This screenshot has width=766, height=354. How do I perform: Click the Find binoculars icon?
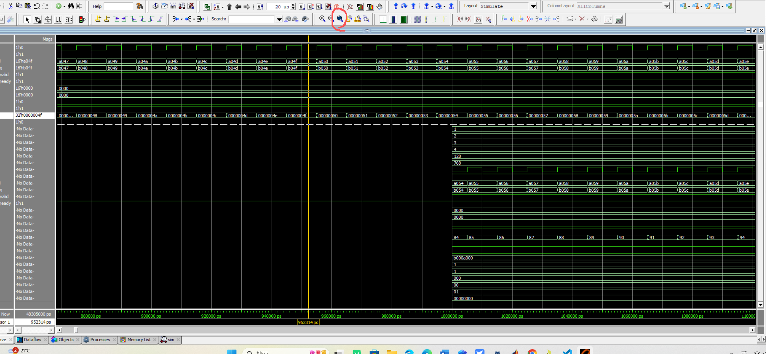point(71,6)
